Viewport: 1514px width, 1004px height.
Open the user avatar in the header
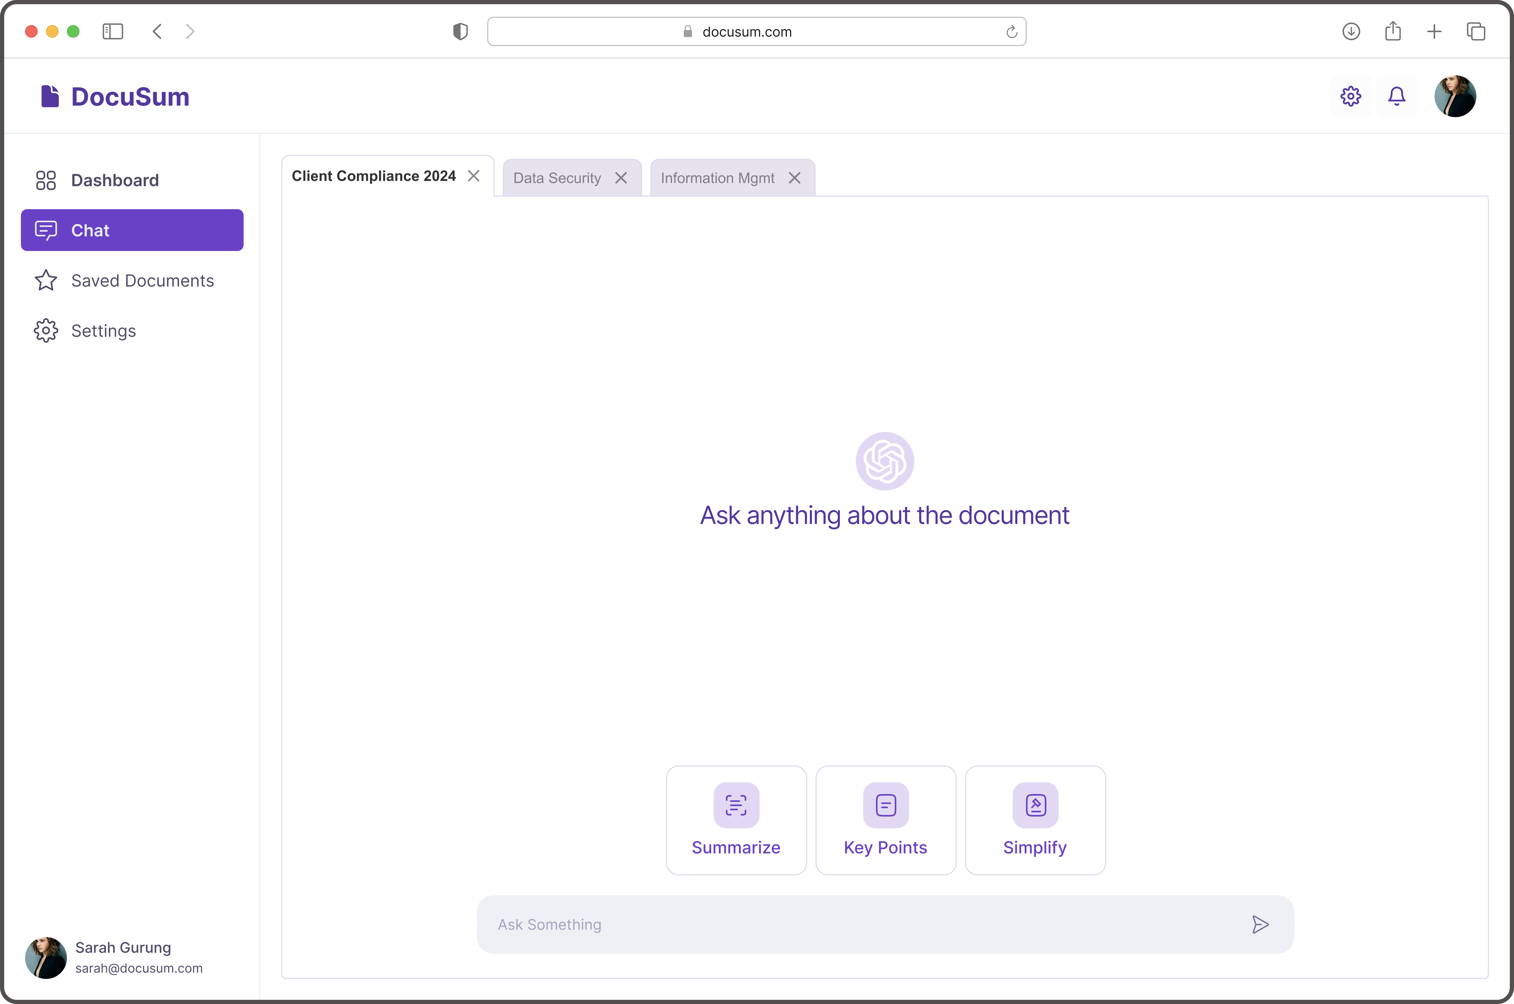pos(1456,96)
